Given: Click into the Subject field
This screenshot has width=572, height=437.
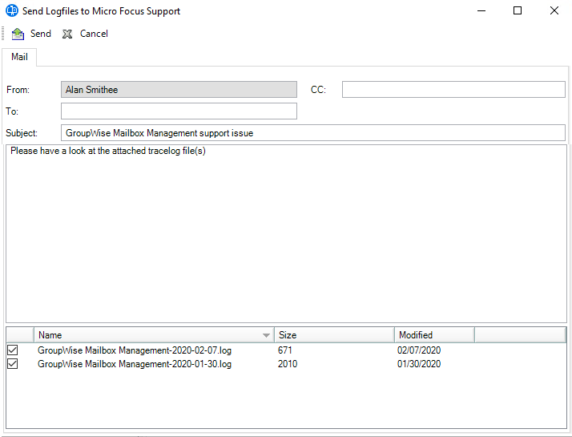Looking at the screenshot, I should tap(313, 133).
